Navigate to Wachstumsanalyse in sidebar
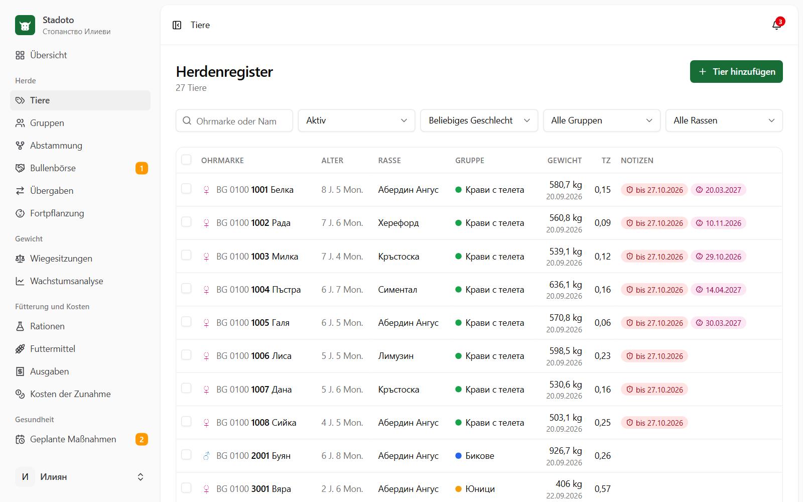Viewport: 803px width, 502px height. pos(80,281)
